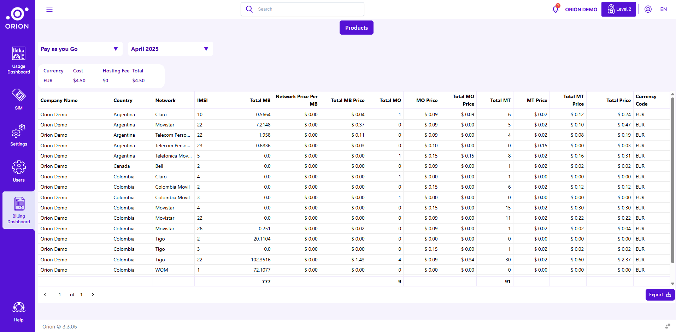Viewport: 676px width, 332px height.
Task: Go to next page arrow
Action: pyautogui.click(x=93, y=295)
